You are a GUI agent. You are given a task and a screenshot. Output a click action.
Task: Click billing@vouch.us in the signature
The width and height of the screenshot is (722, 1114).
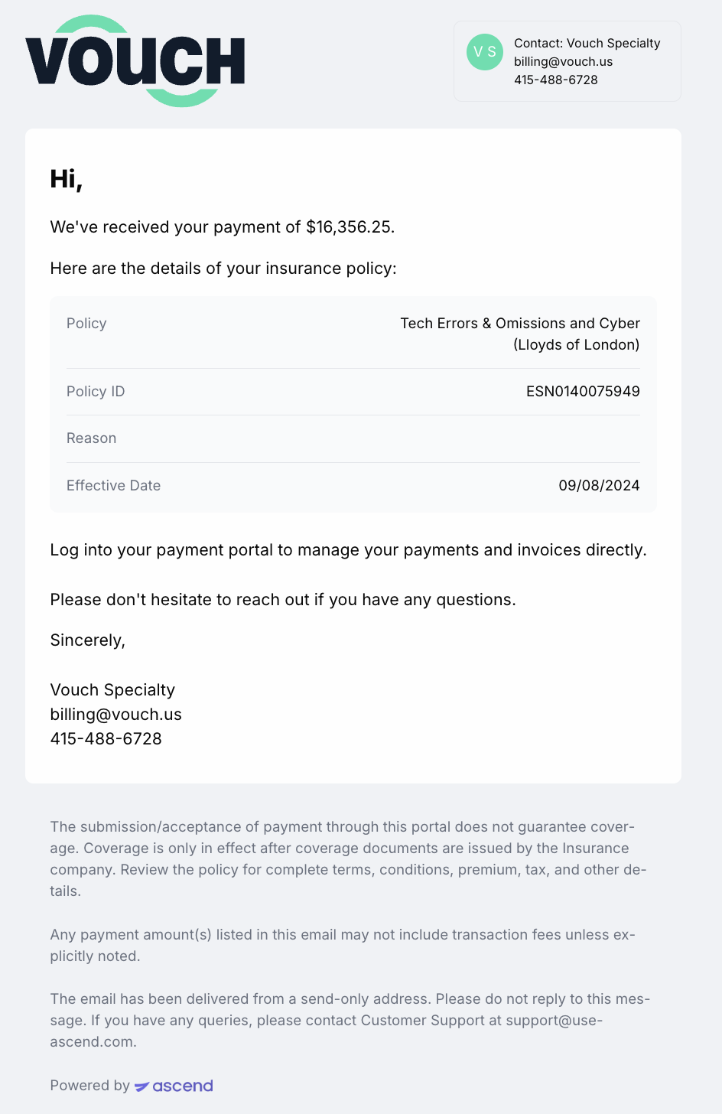pyautogui.click(x=116, y=715)
